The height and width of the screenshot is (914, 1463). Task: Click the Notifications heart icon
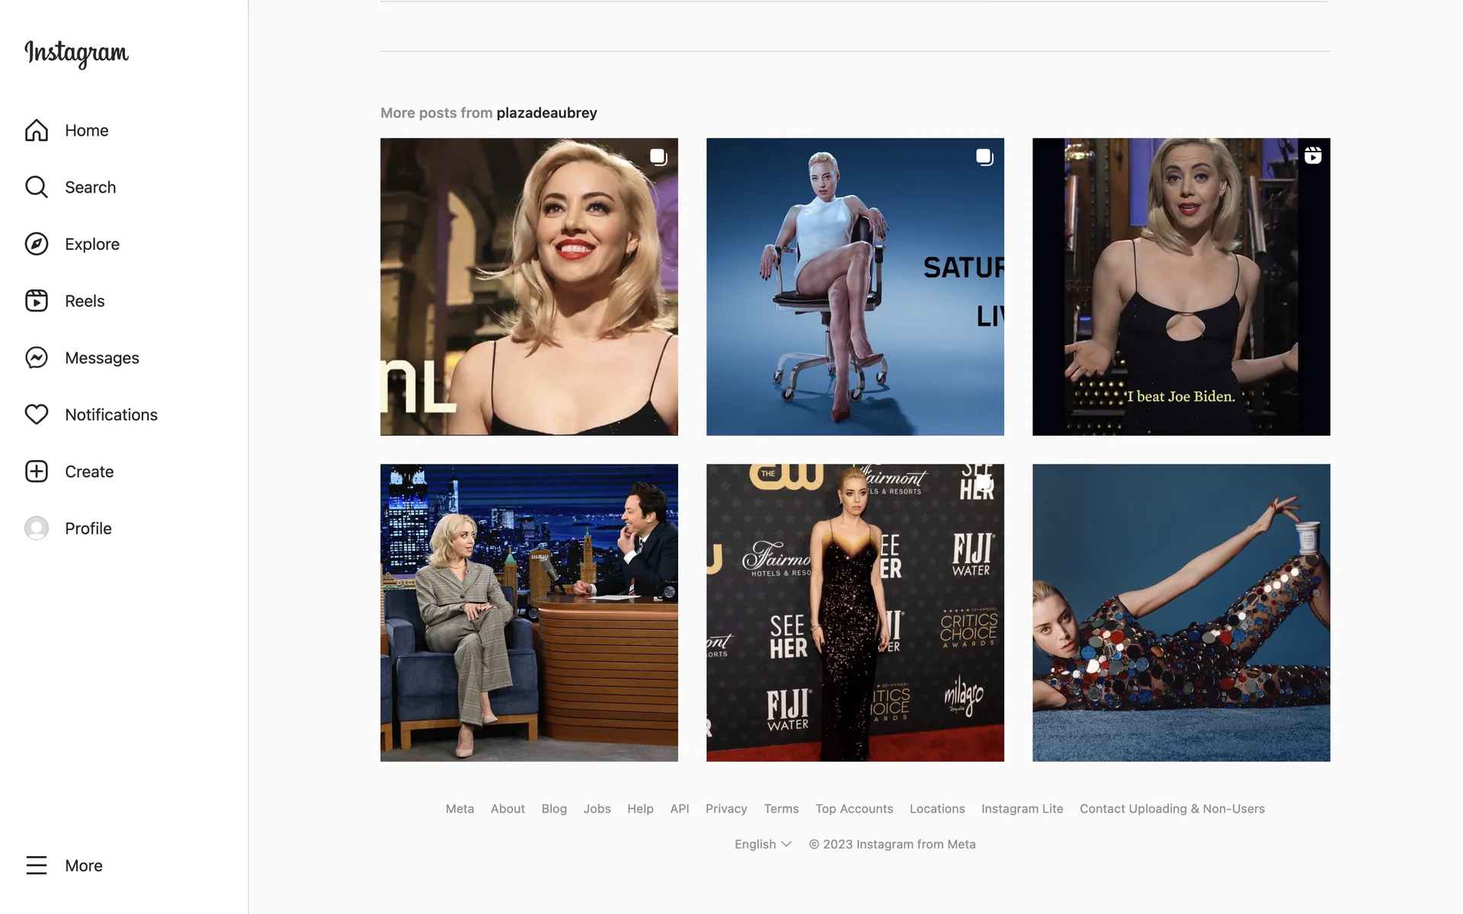(37, 414)
